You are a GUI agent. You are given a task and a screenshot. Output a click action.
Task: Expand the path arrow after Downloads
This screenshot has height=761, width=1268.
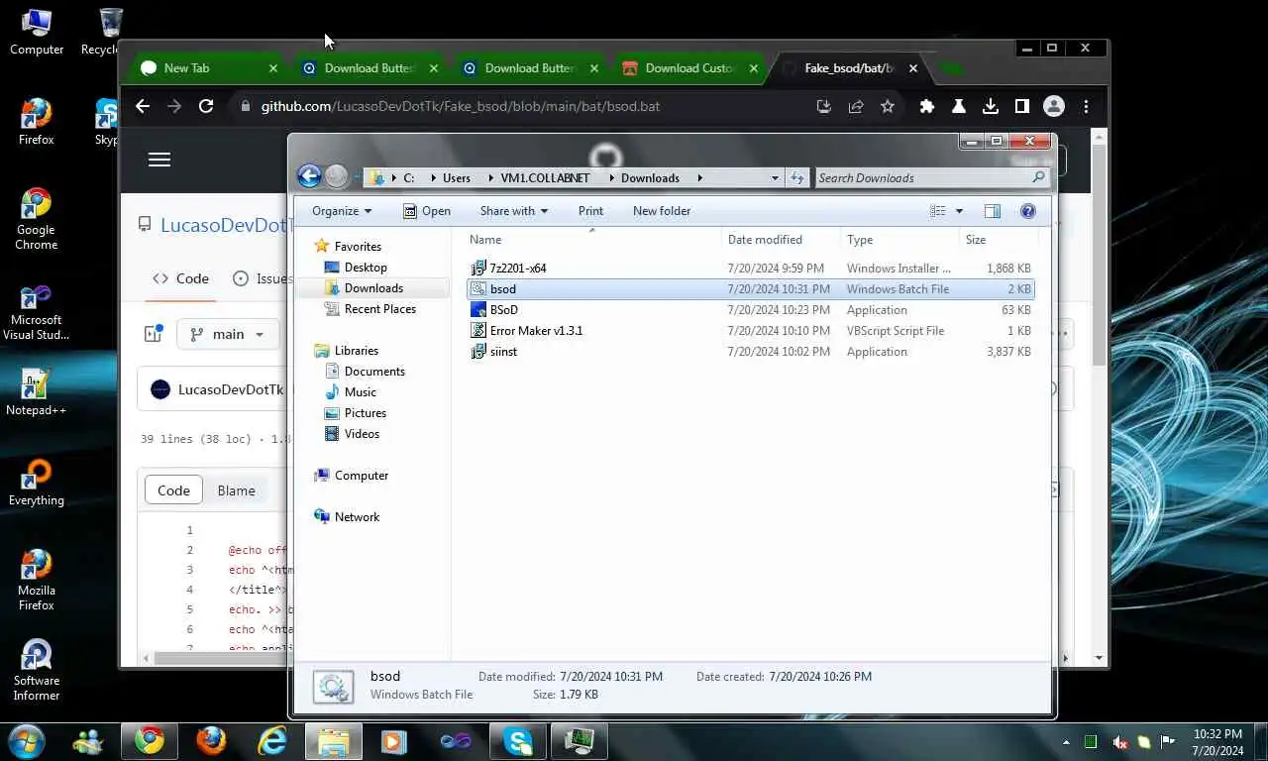pyautogui.click(x=699, y=178)
